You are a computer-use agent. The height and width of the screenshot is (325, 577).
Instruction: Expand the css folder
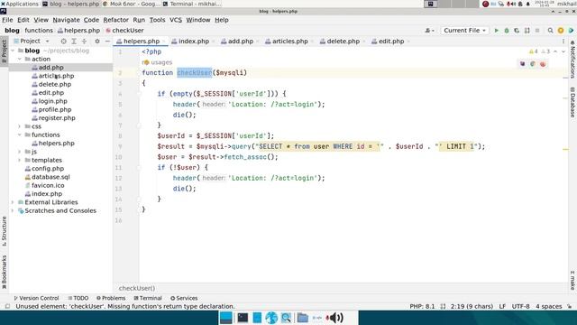[20, 126]
